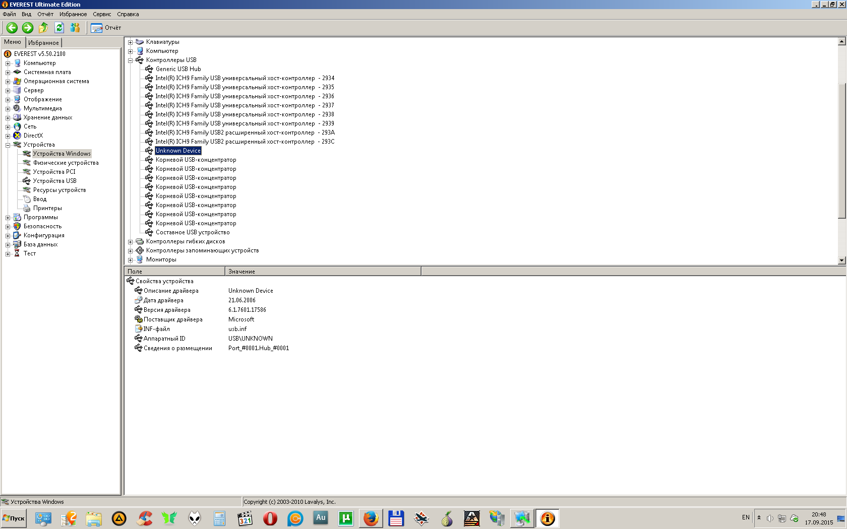Click the Отчёт report button in the toolbar
The width and height of the screenshot is (847, 529).
pyautogui.click(x=106, y=28)
